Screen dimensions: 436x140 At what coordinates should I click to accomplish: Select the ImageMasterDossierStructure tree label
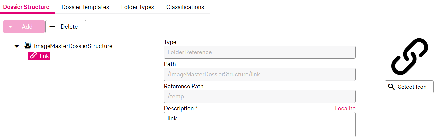click(x=73, y=46)
